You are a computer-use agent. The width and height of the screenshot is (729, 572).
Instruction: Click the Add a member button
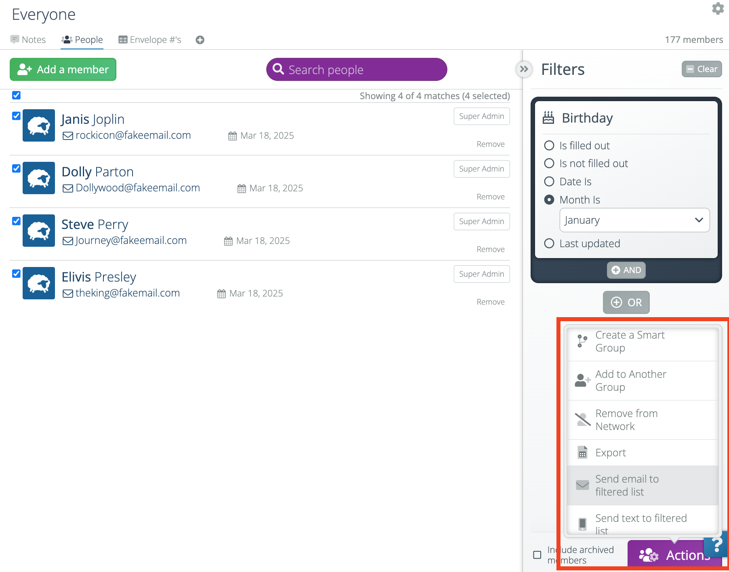pyautogui.click(x=63, y=70)
